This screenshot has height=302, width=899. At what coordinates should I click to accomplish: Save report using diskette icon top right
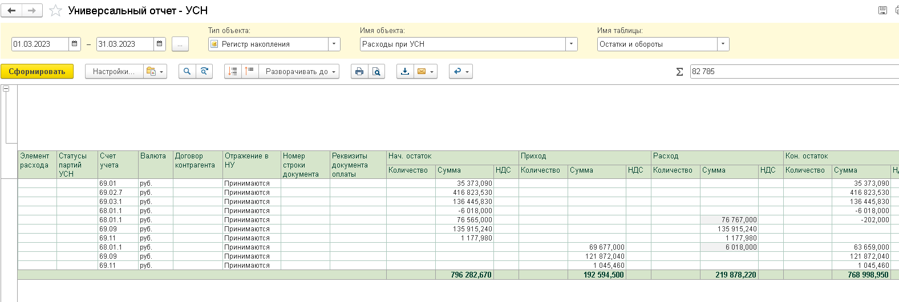[882, 10]
